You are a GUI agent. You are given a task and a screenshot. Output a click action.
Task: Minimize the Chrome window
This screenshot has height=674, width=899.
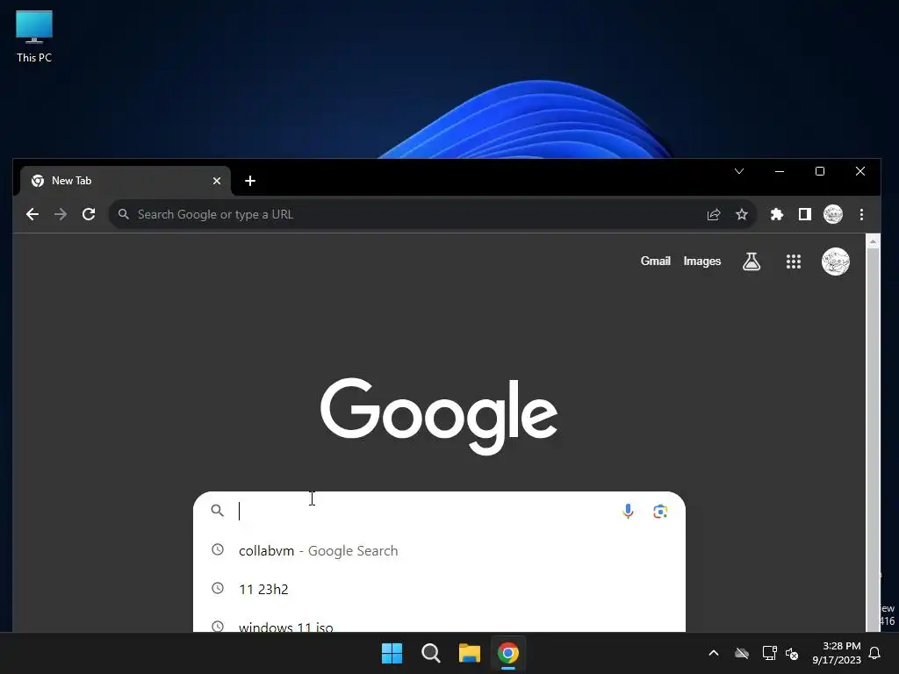coord(780,171)
